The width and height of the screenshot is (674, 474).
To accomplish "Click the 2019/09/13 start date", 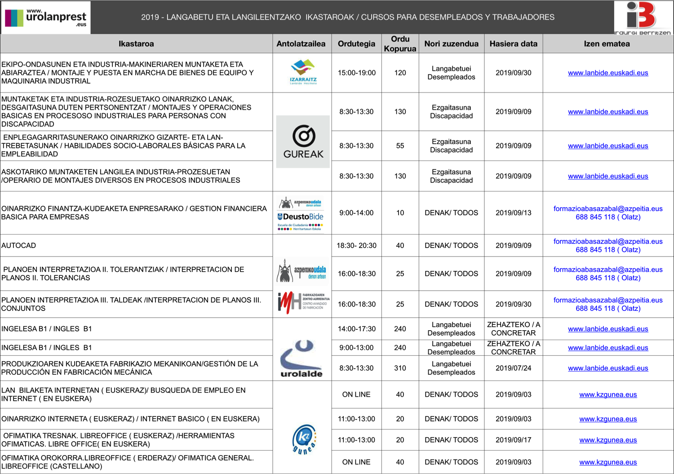I will [x=514, y=213].
